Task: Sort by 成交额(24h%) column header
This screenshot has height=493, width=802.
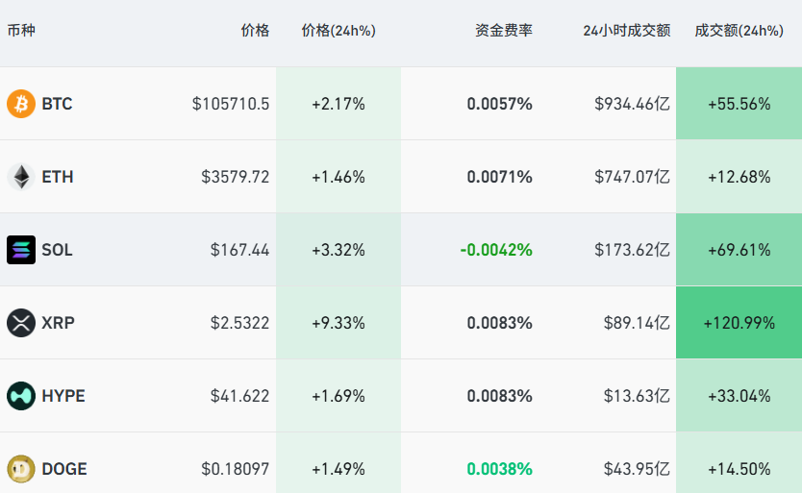Action: (739, 31)
